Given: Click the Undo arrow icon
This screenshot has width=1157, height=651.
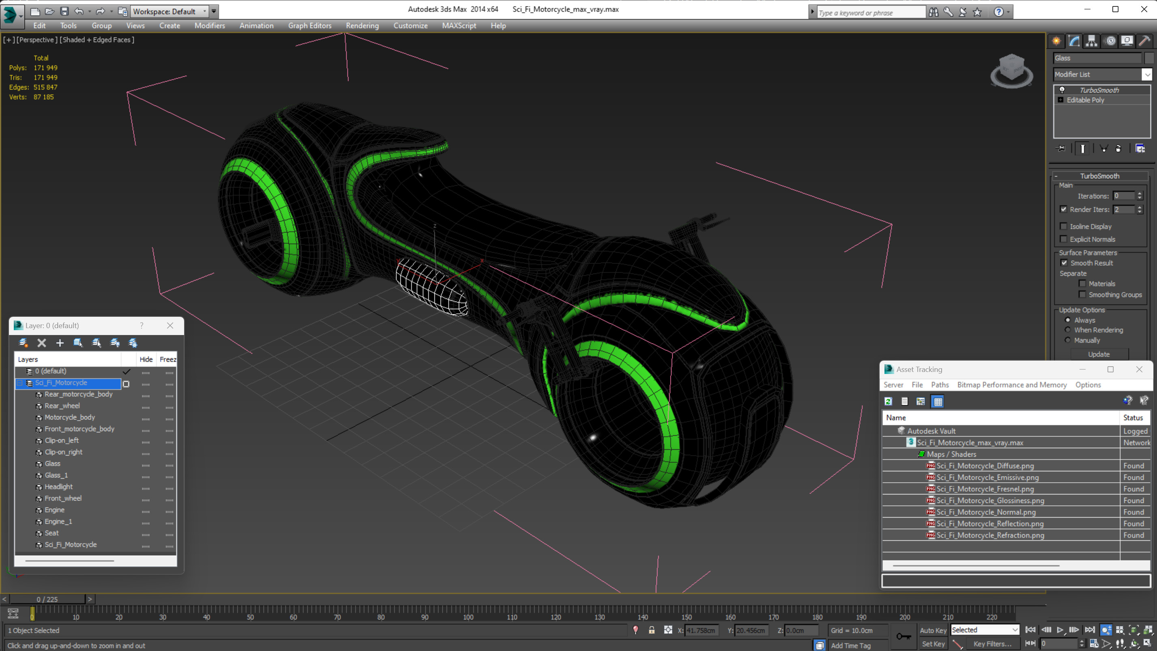Looking at the screenshot, I should (79, 11).
